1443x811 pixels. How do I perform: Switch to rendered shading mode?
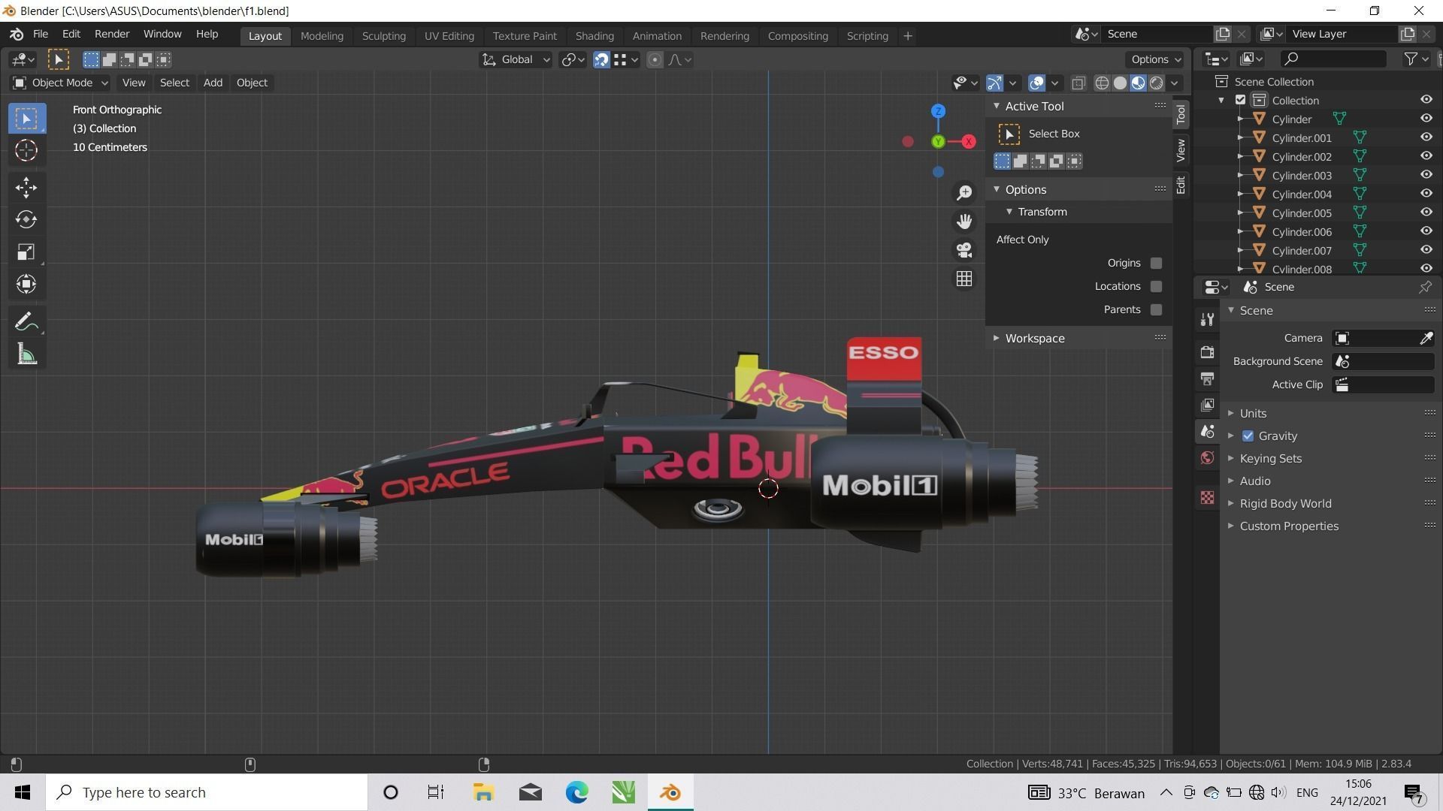tap(1156, 83)
